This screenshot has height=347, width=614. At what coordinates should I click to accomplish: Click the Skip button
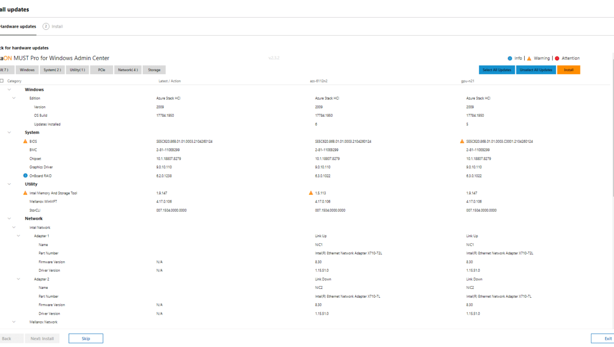click(x=86, y=339)
